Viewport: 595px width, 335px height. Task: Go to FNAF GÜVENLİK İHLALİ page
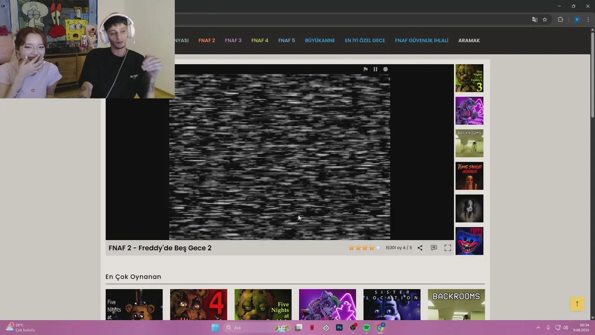tap(422, 40)
